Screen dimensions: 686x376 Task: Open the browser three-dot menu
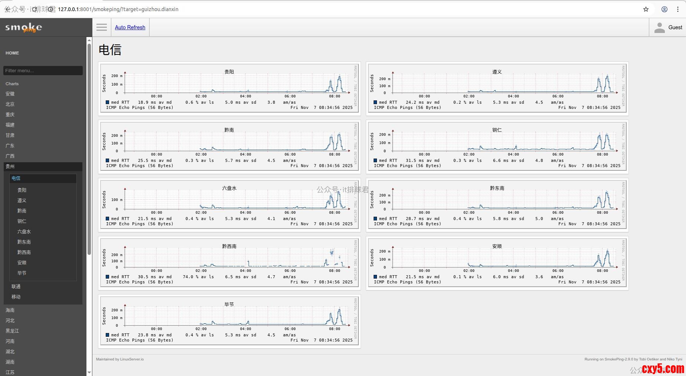click(678, 9)
